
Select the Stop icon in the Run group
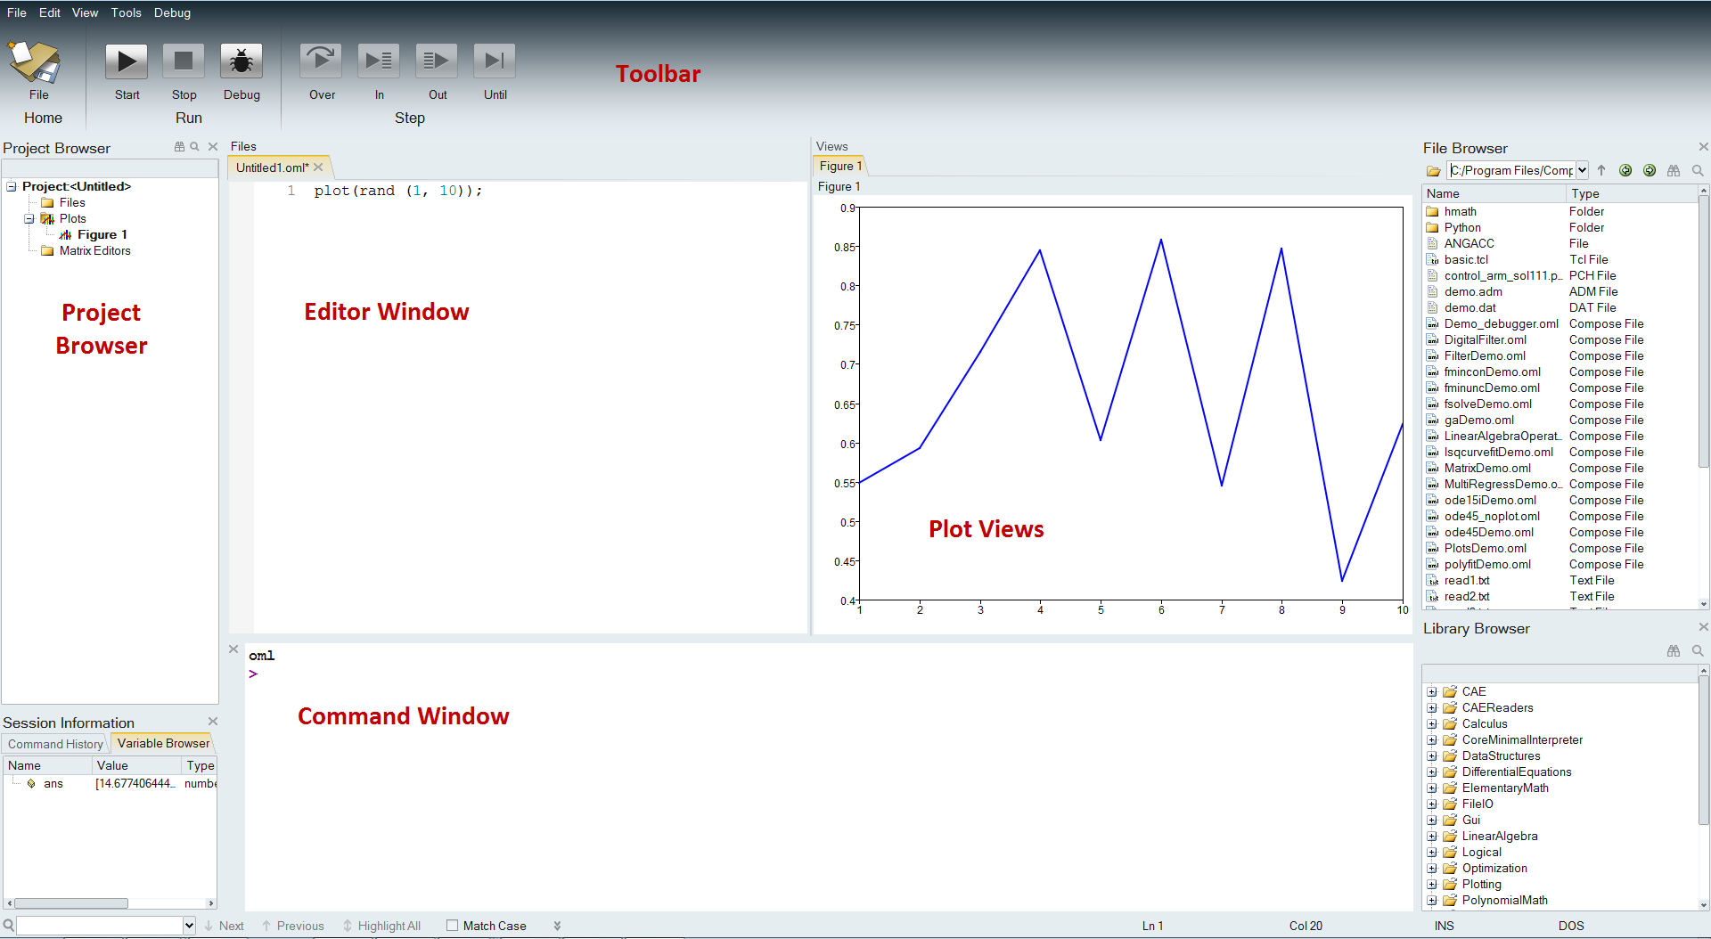(183, 61)
